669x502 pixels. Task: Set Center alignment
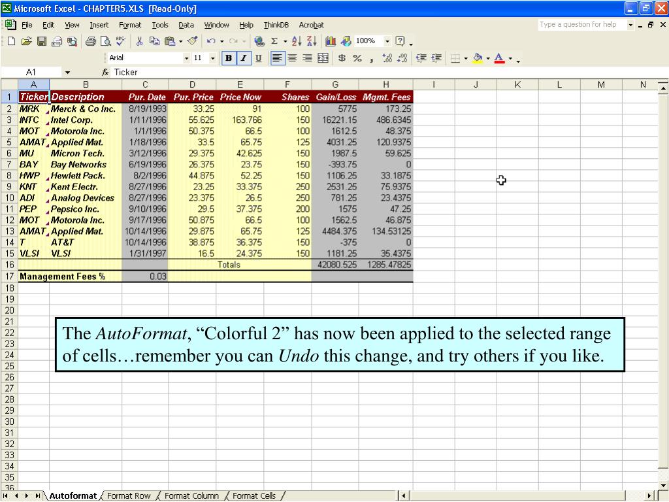click(292, 58)
